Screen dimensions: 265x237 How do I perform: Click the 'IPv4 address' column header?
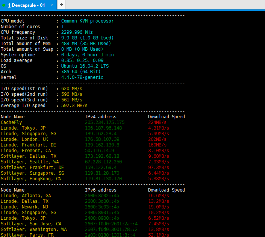pos(101,117)
